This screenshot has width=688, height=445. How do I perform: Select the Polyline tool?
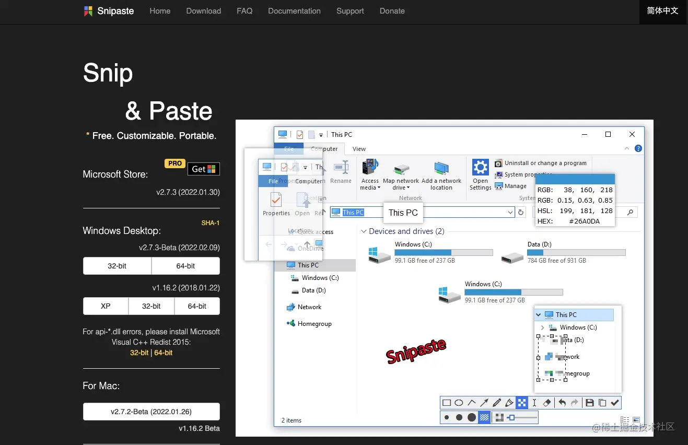472,403
